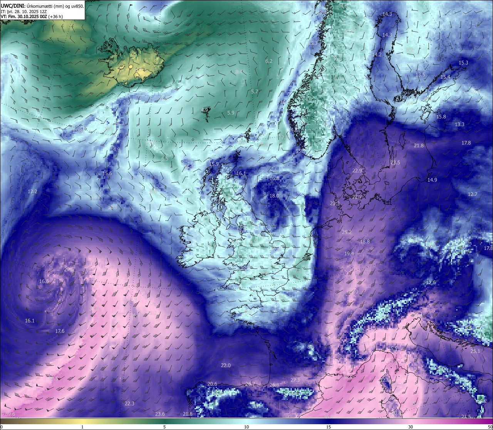Click the 15 tick on the color scale
Viewport: 493px width, 430px height.
coord(329,427)
